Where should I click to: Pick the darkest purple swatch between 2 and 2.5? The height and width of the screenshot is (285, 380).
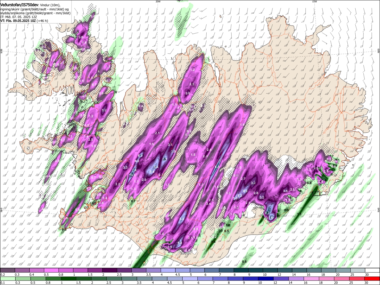point(109,270)
